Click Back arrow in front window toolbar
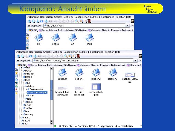 click(x=22, y=56)
